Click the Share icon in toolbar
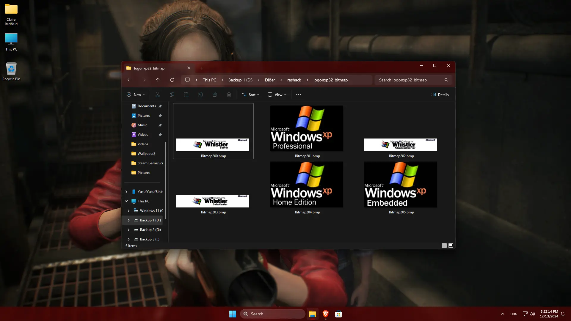The width and height of the screenshot is (571, 321). coord(215,95)
